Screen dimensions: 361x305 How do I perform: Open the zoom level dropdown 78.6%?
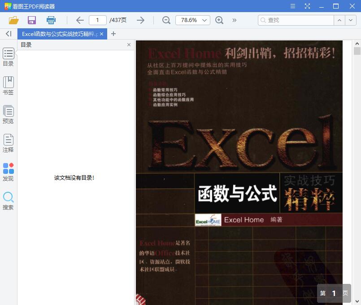[193, 20]
